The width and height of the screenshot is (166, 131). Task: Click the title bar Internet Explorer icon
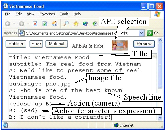coord(5,6)
